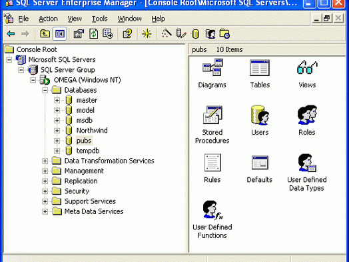Click the Refresh toolbar icon
Screen dimensions: 349x262
93,34
